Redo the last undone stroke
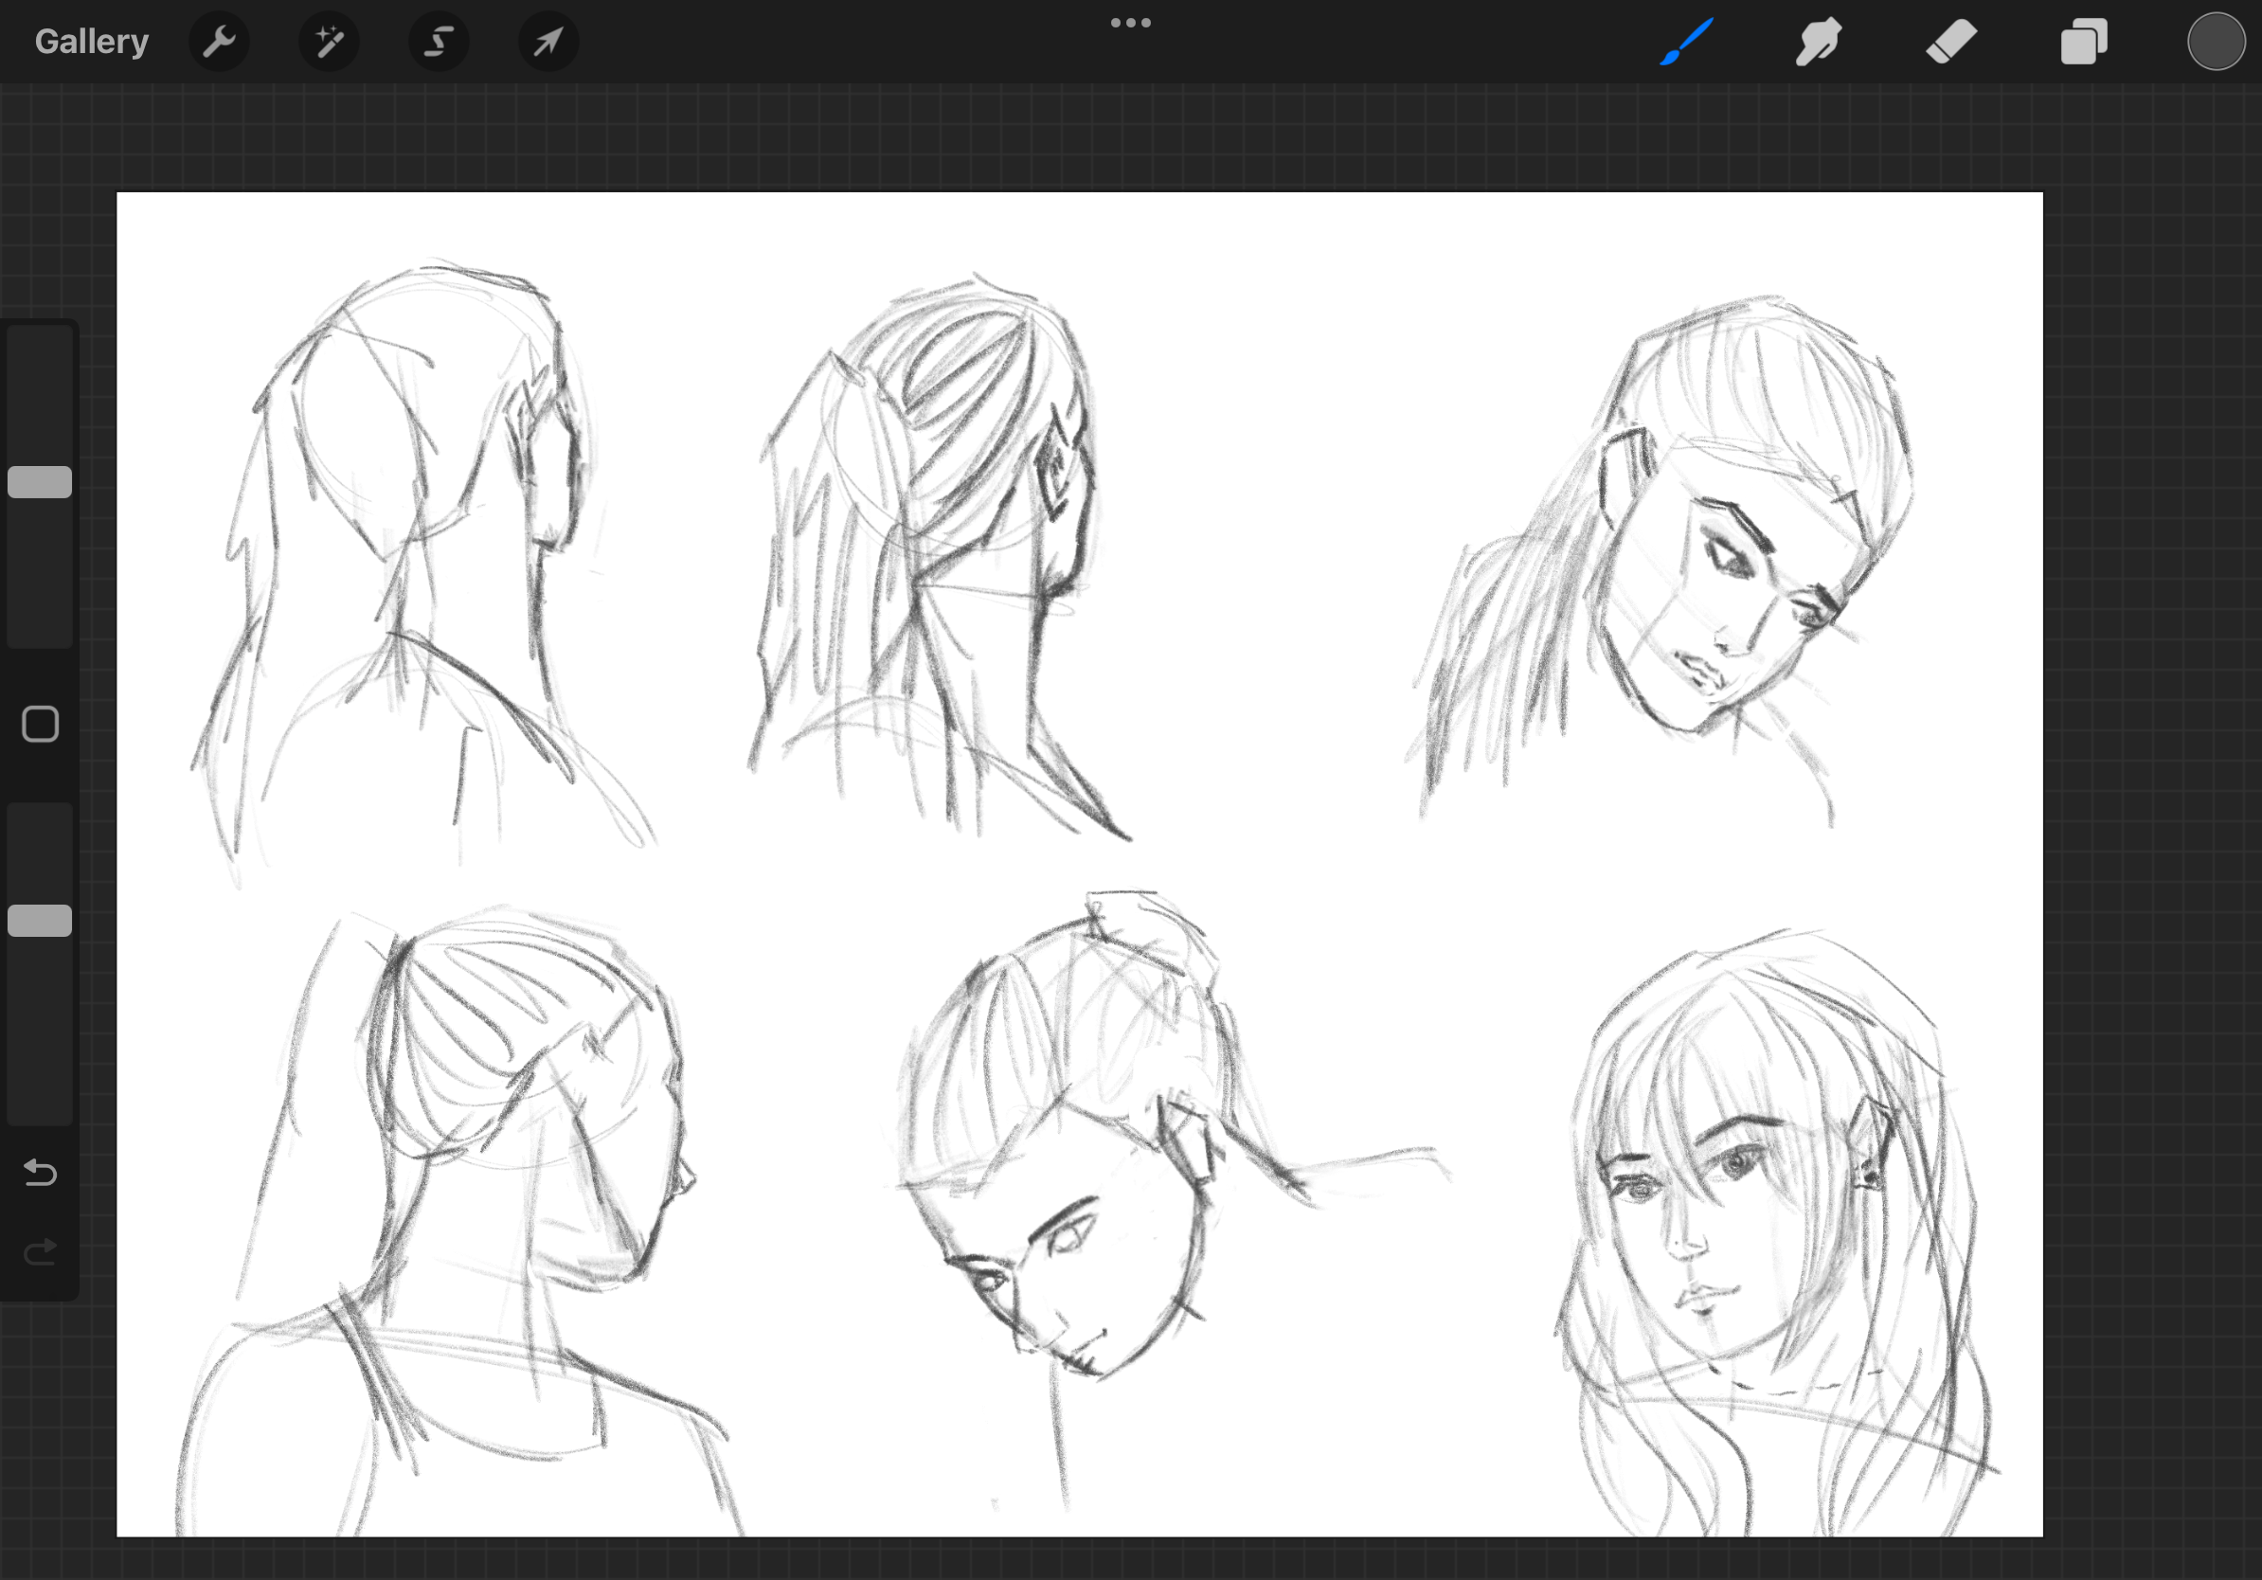 point(41,1252)
